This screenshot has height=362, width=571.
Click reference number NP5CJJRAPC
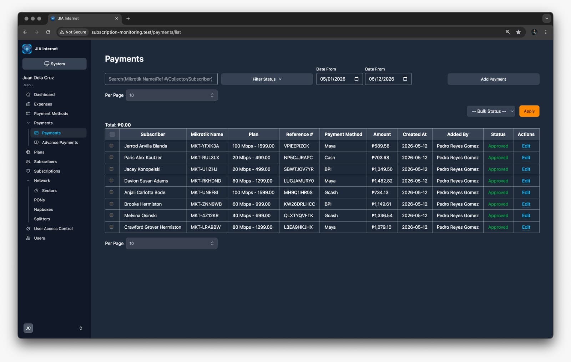(x=298, y=158)
